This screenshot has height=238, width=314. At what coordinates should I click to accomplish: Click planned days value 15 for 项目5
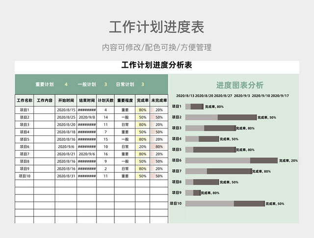[105, 139]
